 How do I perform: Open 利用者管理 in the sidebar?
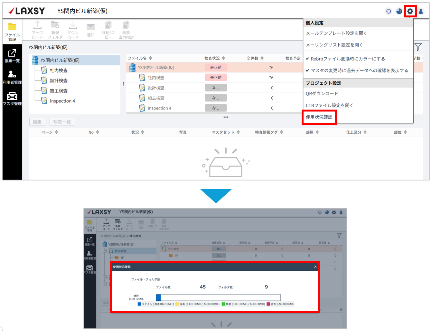coord(12,77)
